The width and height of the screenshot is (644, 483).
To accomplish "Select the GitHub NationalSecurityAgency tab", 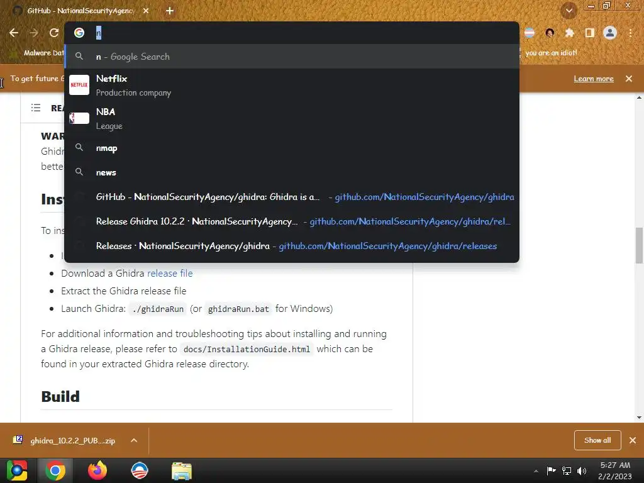I will pos(81,11).
